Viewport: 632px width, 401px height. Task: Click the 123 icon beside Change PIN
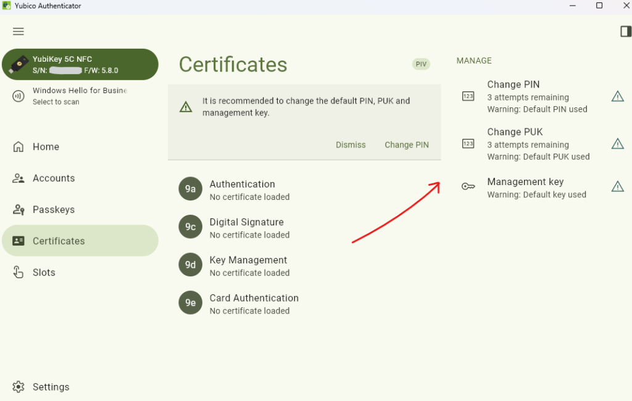point(468,96)
